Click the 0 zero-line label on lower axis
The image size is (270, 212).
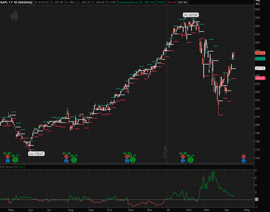(x=256, y=199)
